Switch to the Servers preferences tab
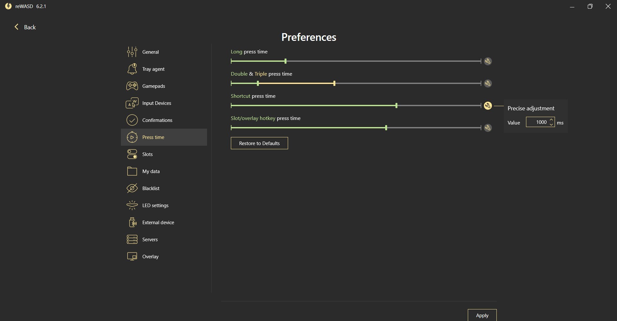 click(150, 240)
